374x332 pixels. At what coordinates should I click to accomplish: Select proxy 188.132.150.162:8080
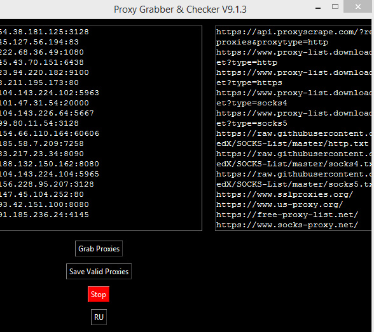(50, 164)
